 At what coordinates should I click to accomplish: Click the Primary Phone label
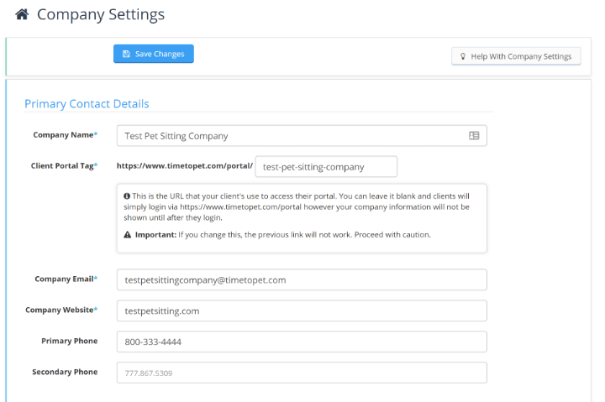tap(70, 341)
